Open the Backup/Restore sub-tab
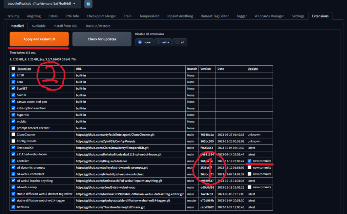 (x=98, y=26)
